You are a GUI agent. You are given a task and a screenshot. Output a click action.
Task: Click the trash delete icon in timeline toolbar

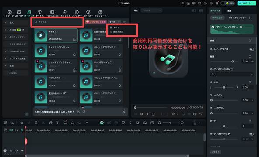(x=36, y=123)
